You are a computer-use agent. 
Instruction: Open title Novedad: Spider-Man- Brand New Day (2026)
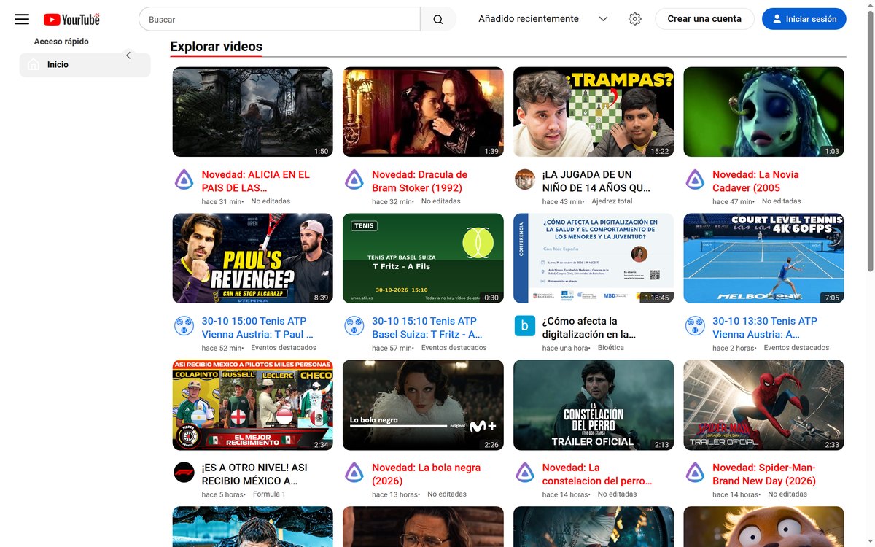pyautogui.click(x=764, y=474)
